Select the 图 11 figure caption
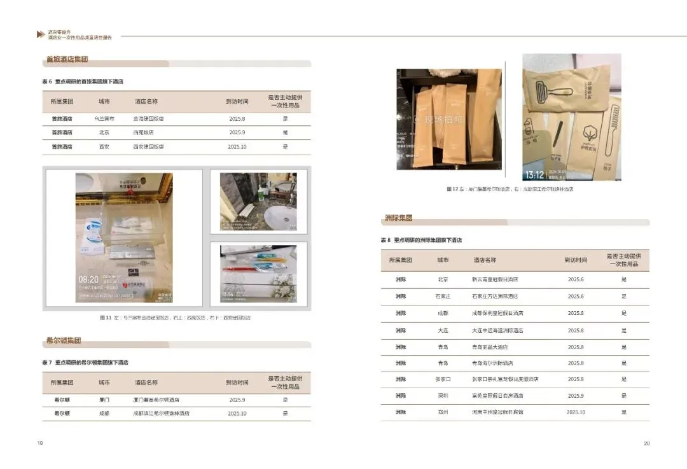Screen dimensions: 687x469 coord(176,318)
